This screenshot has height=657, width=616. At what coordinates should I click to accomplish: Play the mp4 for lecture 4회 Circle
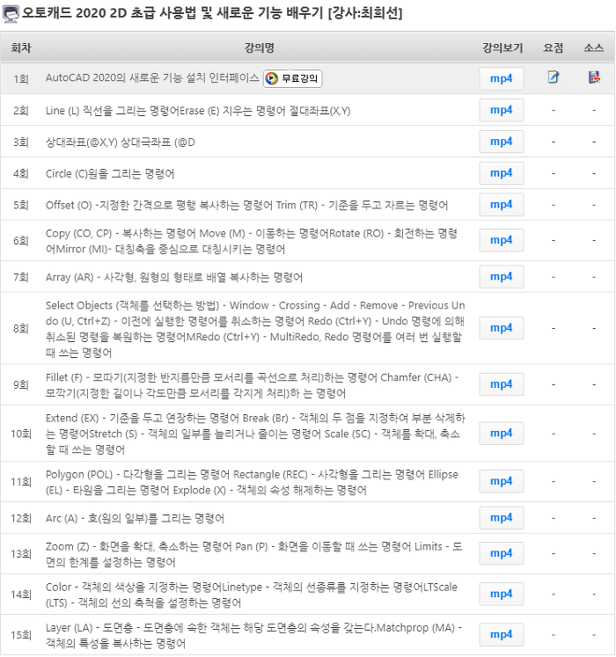tap(501, 173)
